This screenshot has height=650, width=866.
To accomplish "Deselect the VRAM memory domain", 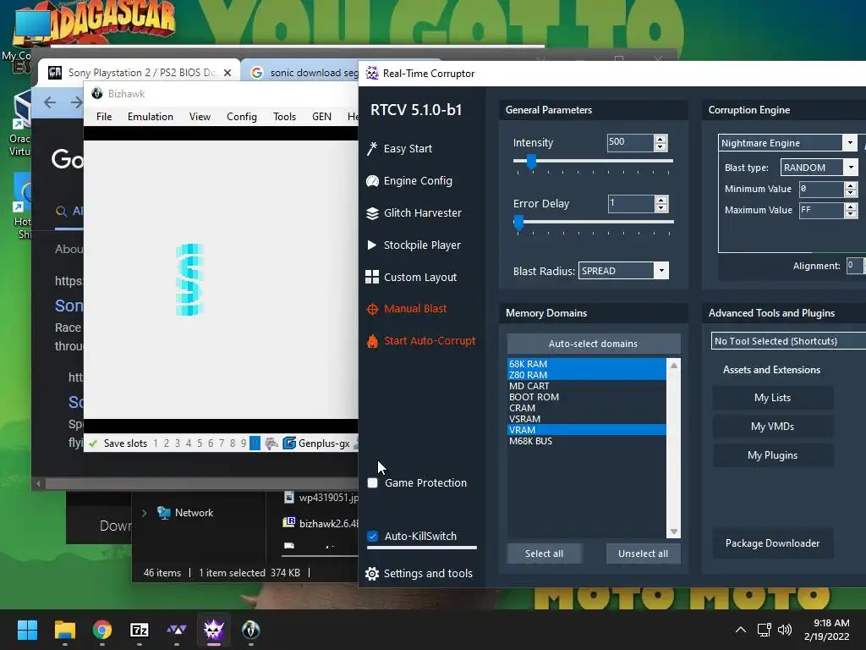I will [x=587, y=430].
